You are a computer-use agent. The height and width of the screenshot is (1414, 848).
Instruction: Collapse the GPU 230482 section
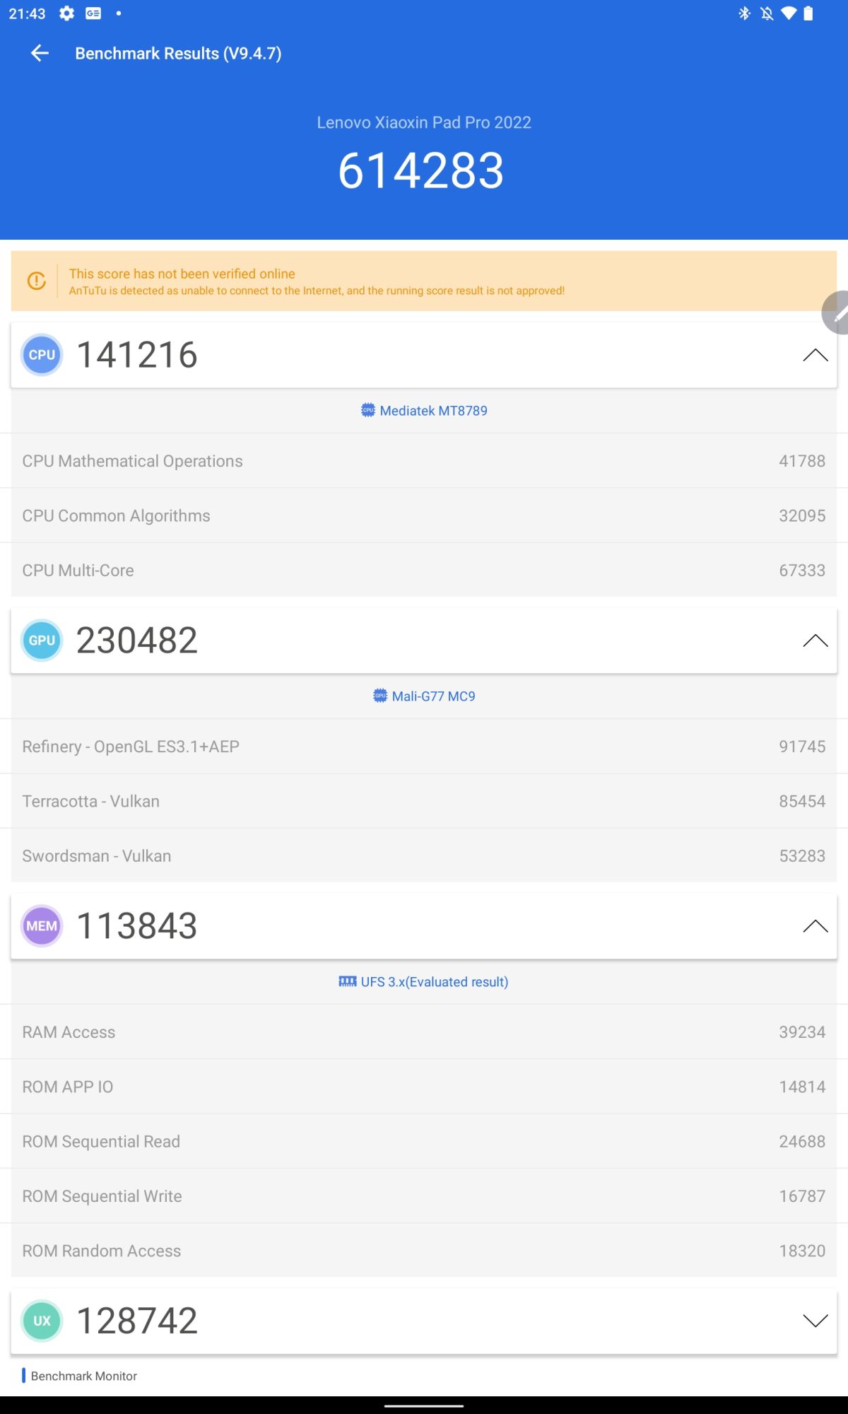[x=815, y=641]
